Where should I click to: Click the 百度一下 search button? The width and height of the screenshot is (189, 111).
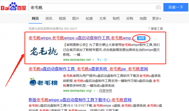point(176,7)
